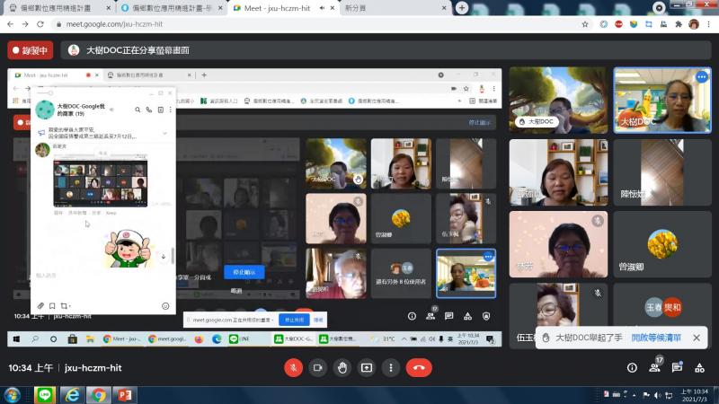The height and width of the screenshot is (404, 719).
Task: Open more options three-dot menu in Meet bar
Action: (391, 368)
